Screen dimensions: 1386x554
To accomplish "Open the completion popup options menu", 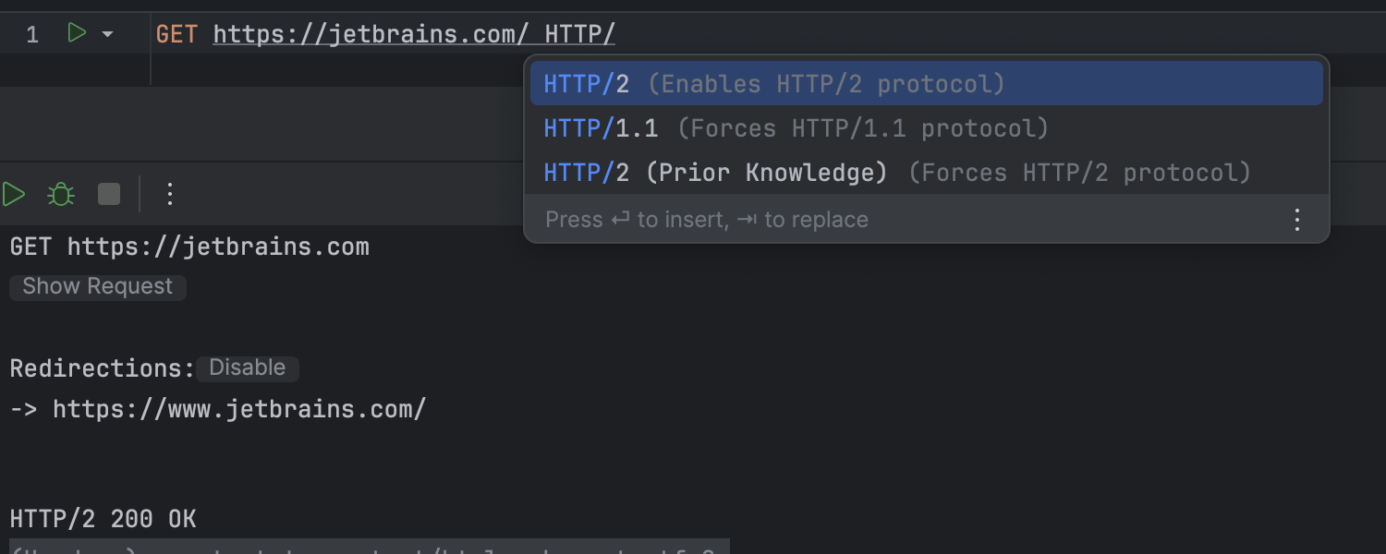I will pyautogui.click(x=1297, y=220).
